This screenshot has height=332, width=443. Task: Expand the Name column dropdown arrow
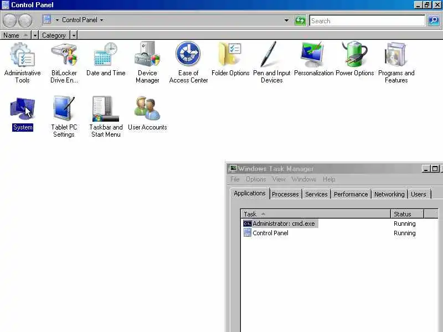35,35
